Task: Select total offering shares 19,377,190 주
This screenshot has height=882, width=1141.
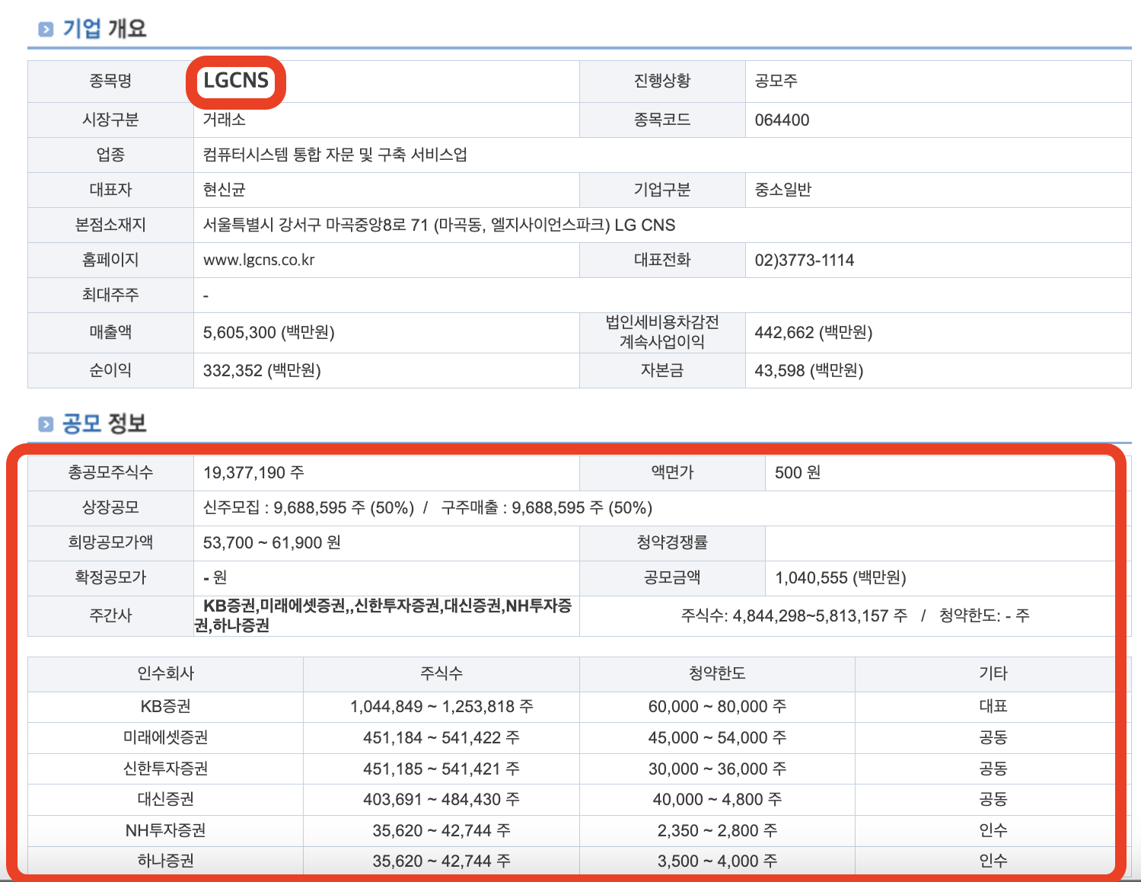Action: [253, 472]
